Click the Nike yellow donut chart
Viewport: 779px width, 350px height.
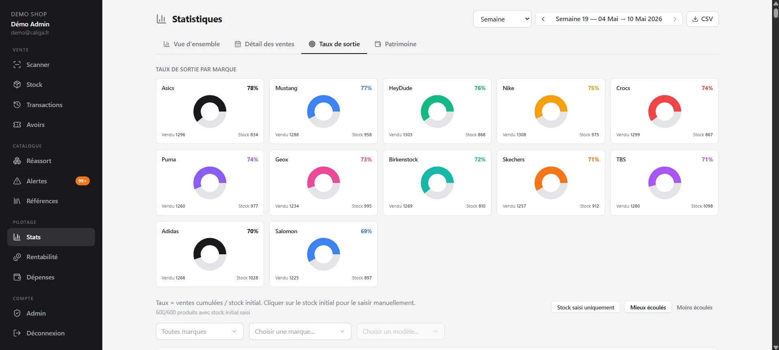point(551,112)
